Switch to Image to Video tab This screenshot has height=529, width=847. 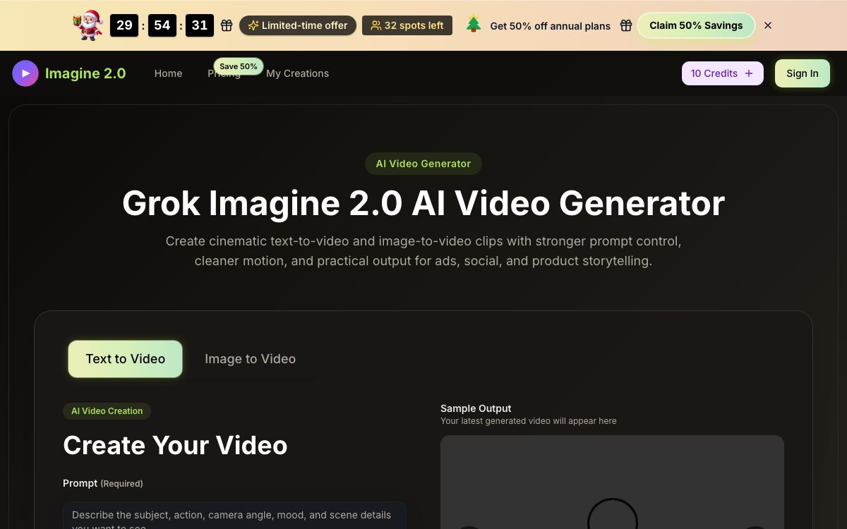point(250,359)
